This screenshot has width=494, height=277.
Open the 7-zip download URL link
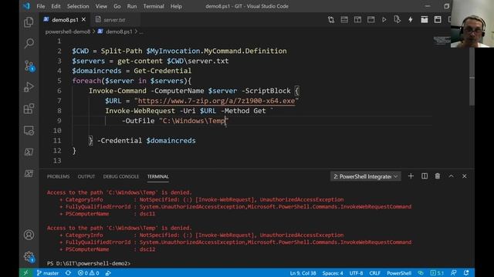pyautogui.click(x=216, y=101)
